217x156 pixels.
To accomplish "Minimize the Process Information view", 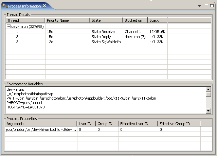I will pyautogui.click(x=207, y=5).
